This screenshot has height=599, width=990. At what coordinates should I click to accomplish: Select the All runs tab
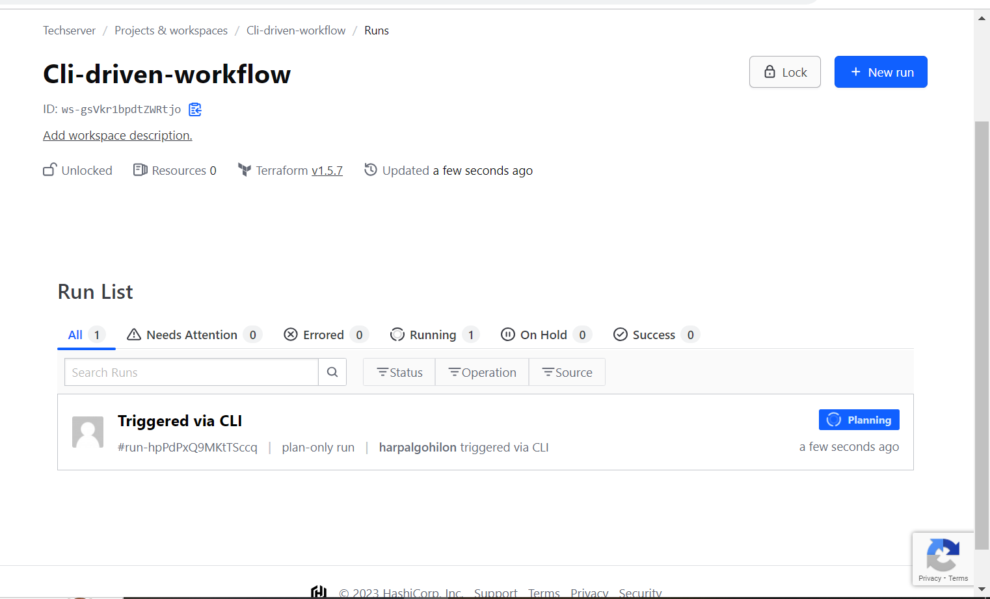pos(87,335)
